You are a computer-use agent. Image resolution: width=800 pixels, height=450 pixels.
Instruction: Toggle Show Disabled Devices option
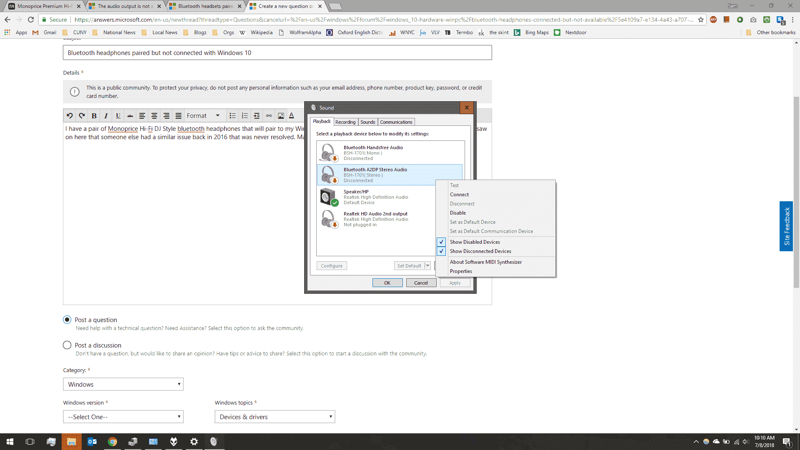click(x=496, y=242)
